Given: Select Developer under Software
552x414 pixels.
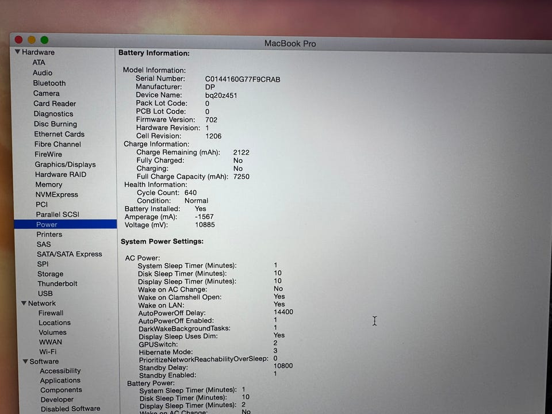Looking at the screenshot, I should click(57, 399).
